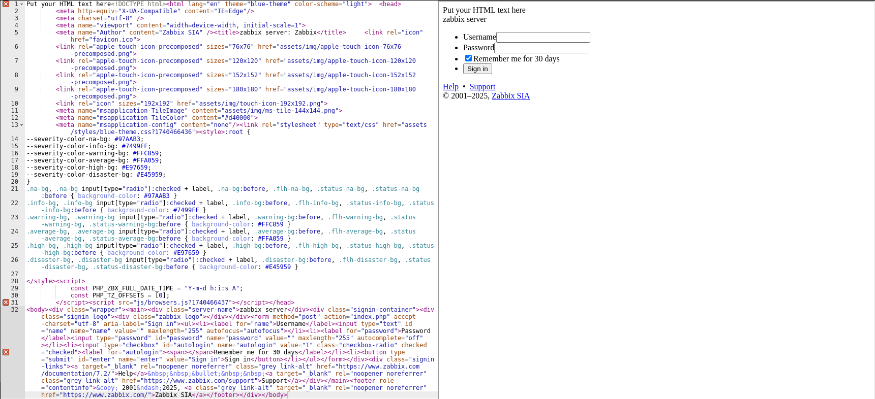Click the error marker on line 1
The height and width of the screenshot is (399, 875).
(x=6, y=4)
